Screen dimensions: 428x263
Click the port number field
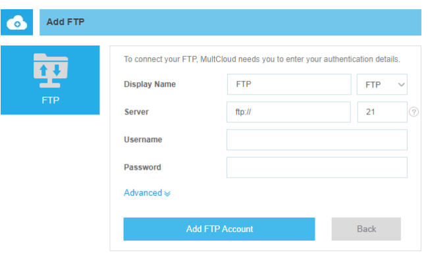point(382,112)
